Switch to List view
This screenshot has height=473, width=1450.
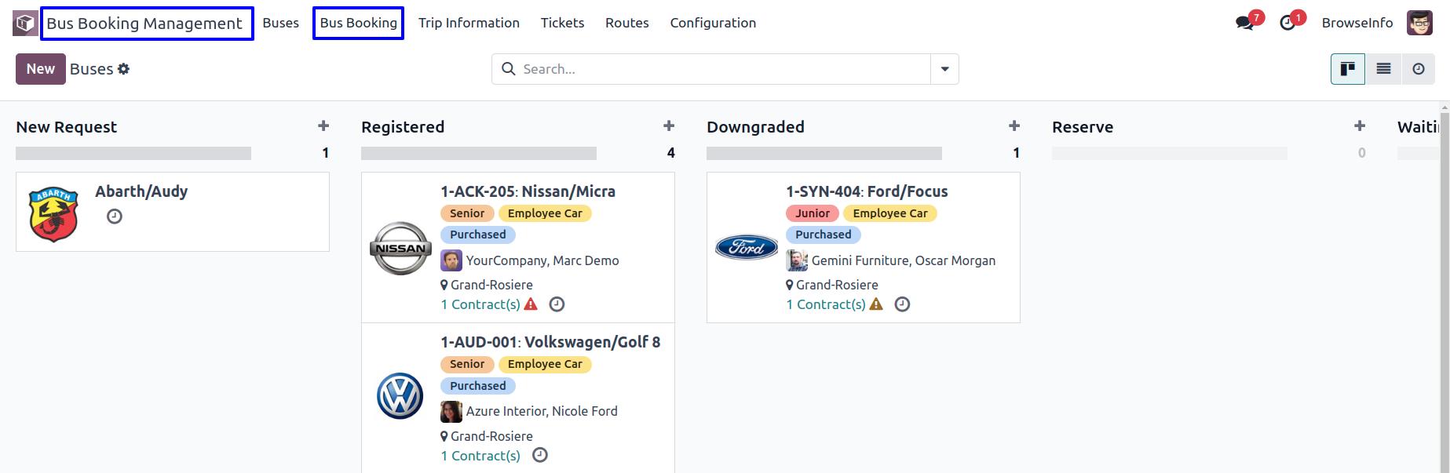click(1383, 69)
